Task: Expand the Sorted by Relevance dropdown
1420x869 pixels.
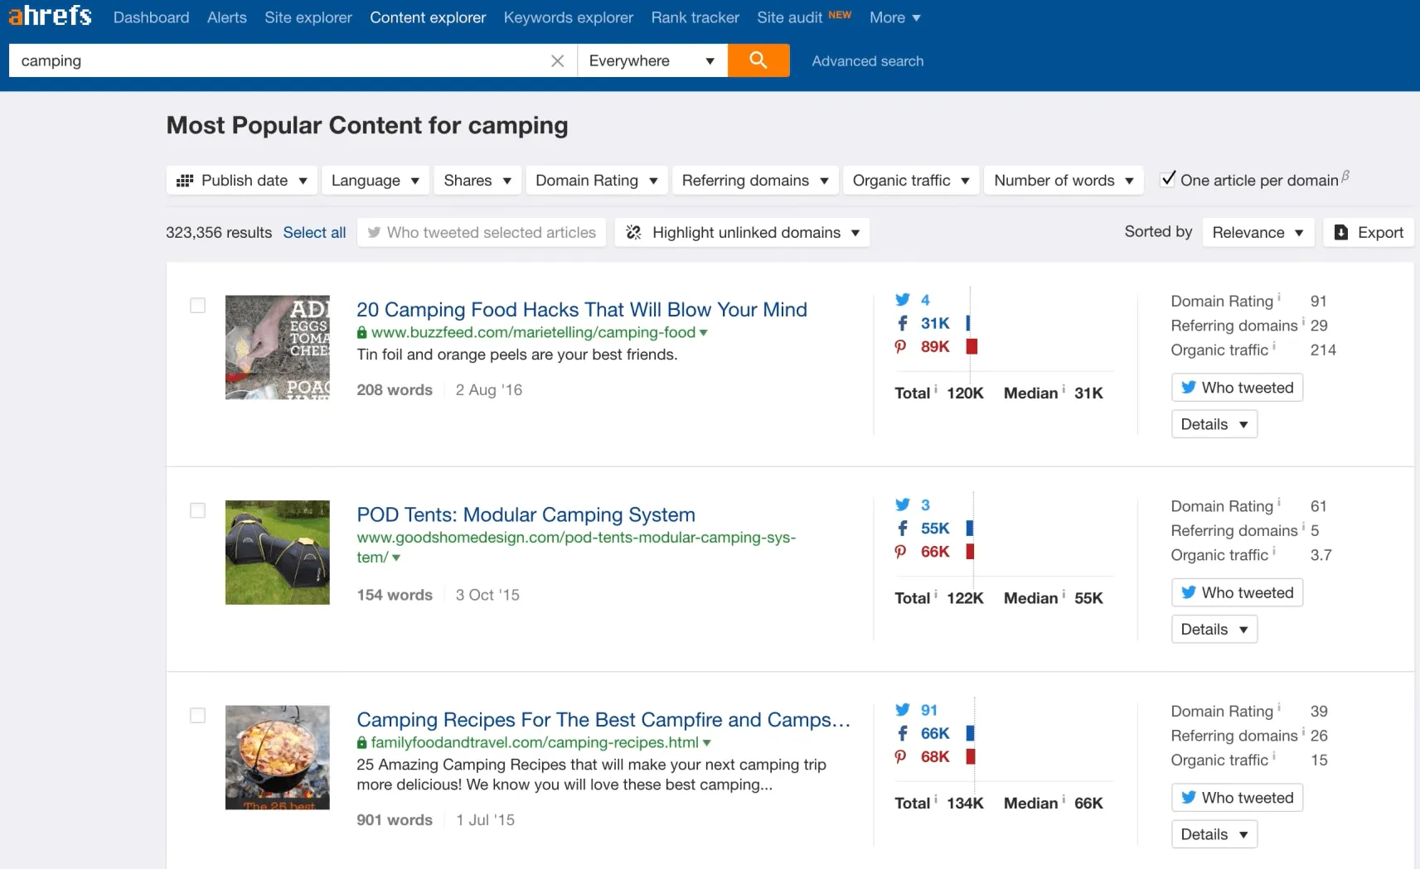Action: pos(1257,233)
